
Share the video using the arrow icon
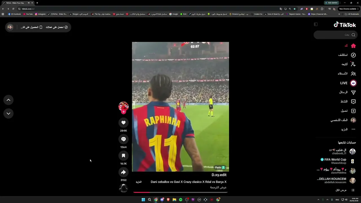[x=123, y=172]
